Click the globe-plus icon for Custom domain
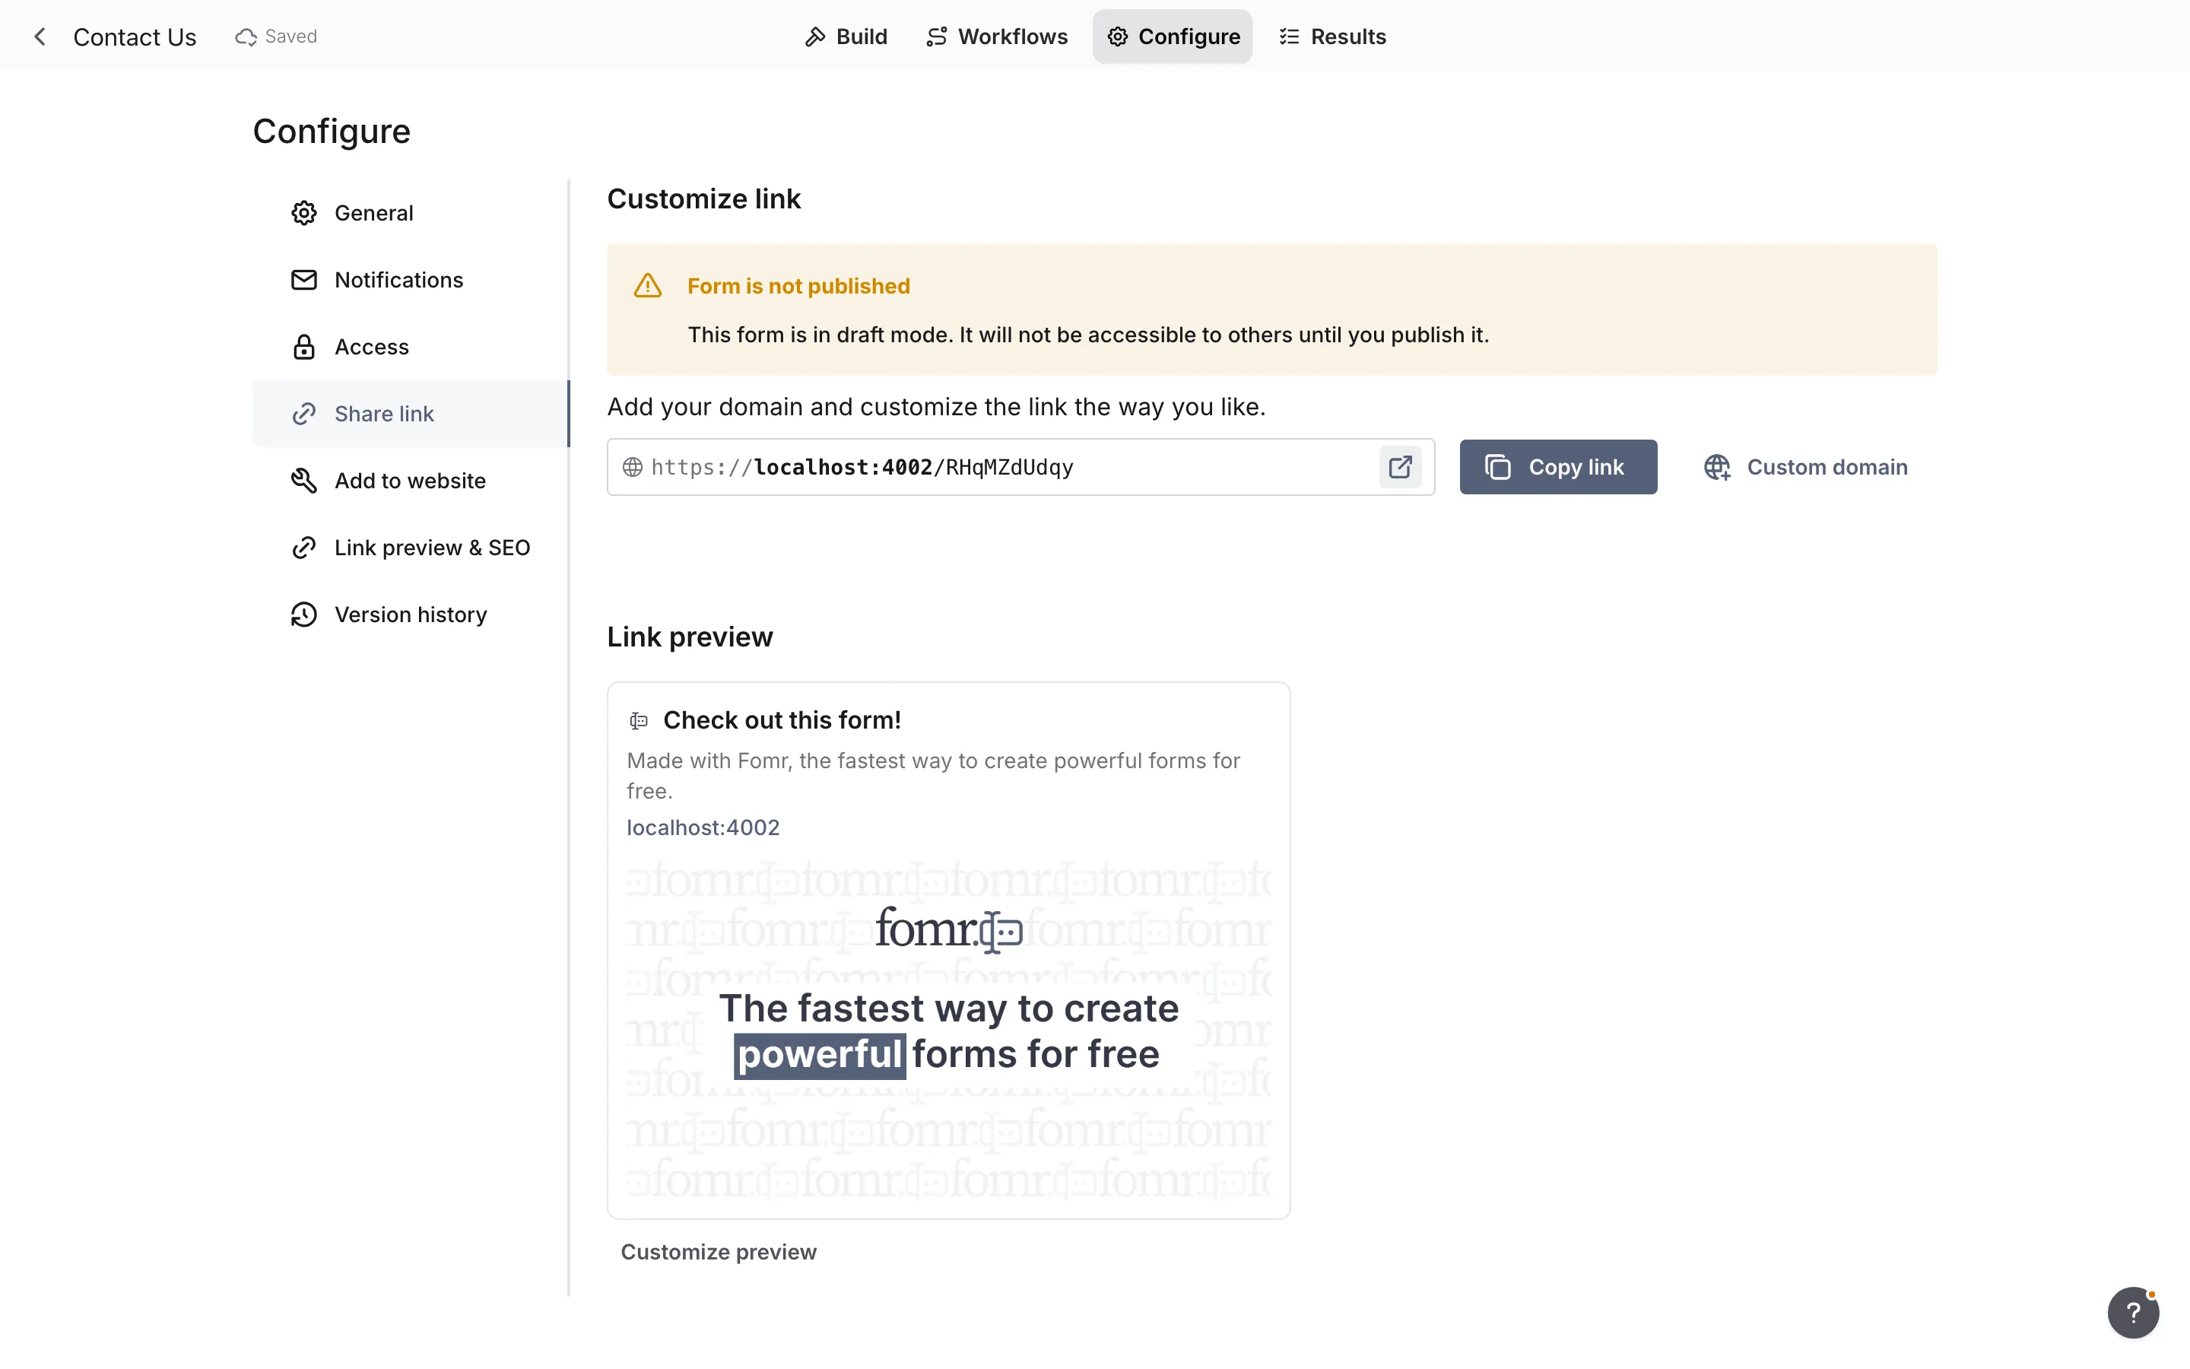Image resolution: width=2190 pixels, height=1369 pixels. (1717, 467)
